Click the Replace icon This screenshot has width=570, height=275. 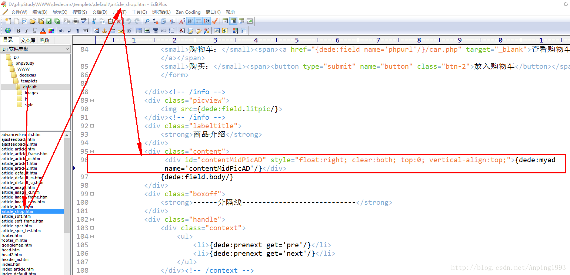[x=156, y=21]
